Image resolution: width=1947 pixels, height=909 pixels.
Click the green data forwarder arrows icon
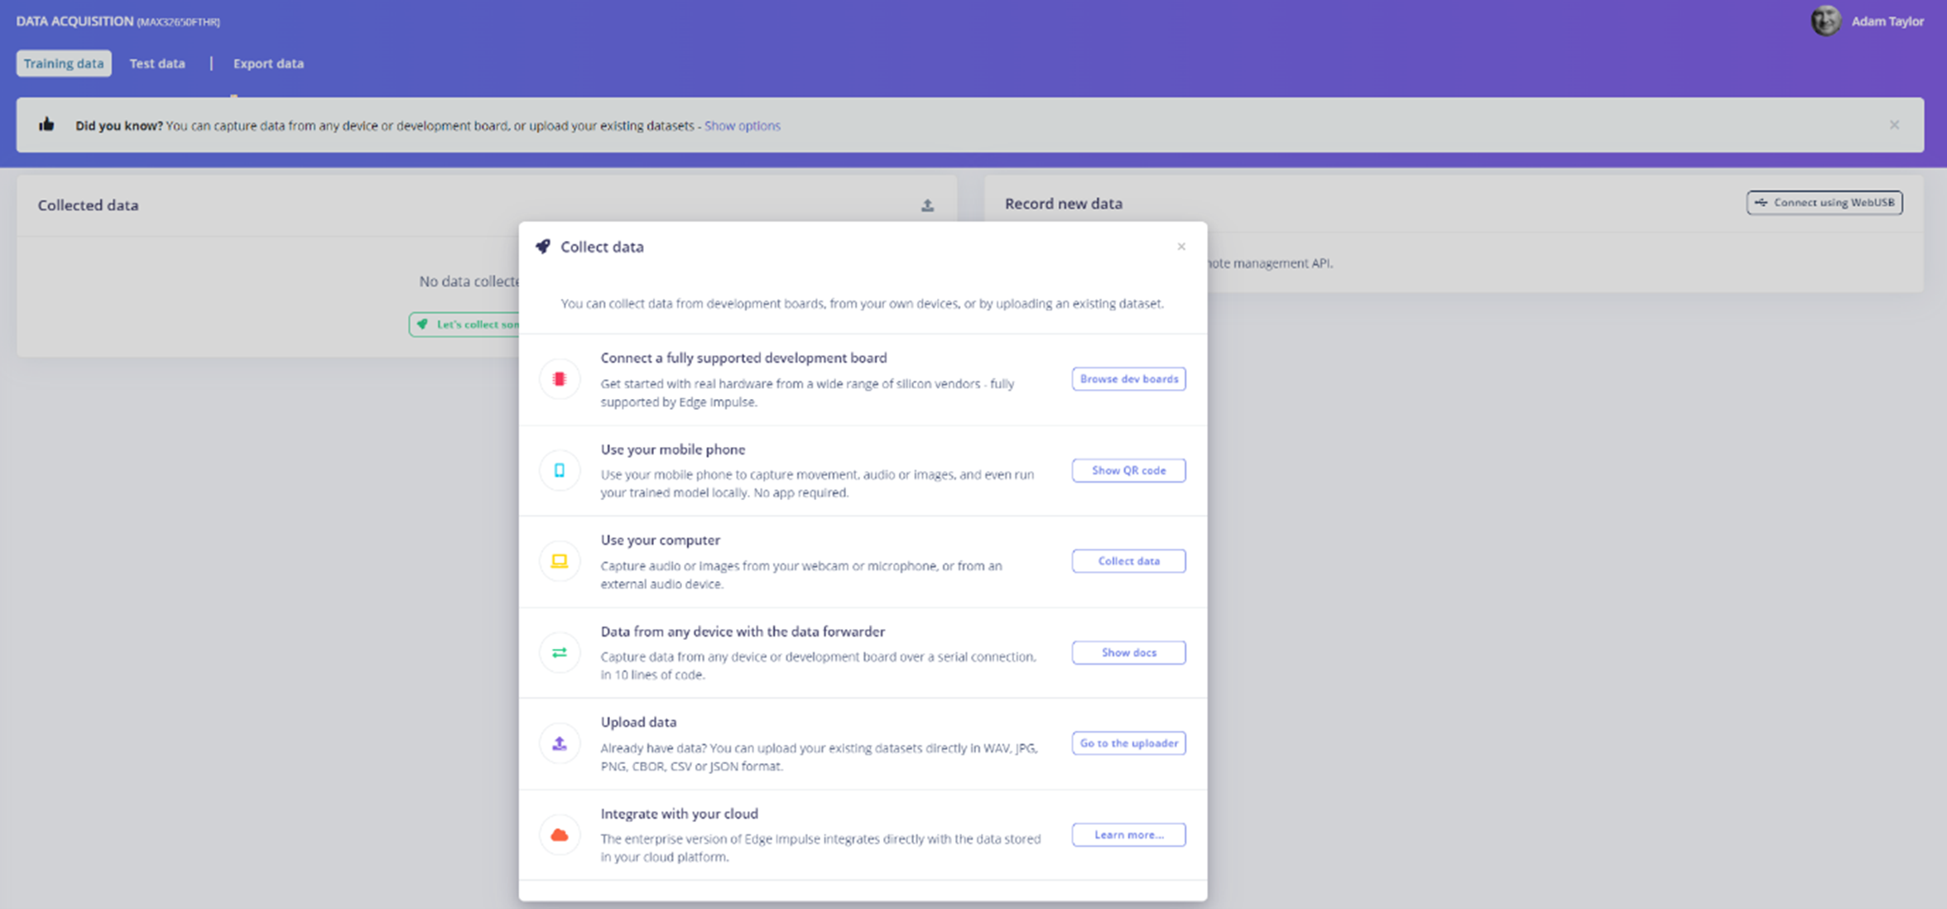(560, 652)
